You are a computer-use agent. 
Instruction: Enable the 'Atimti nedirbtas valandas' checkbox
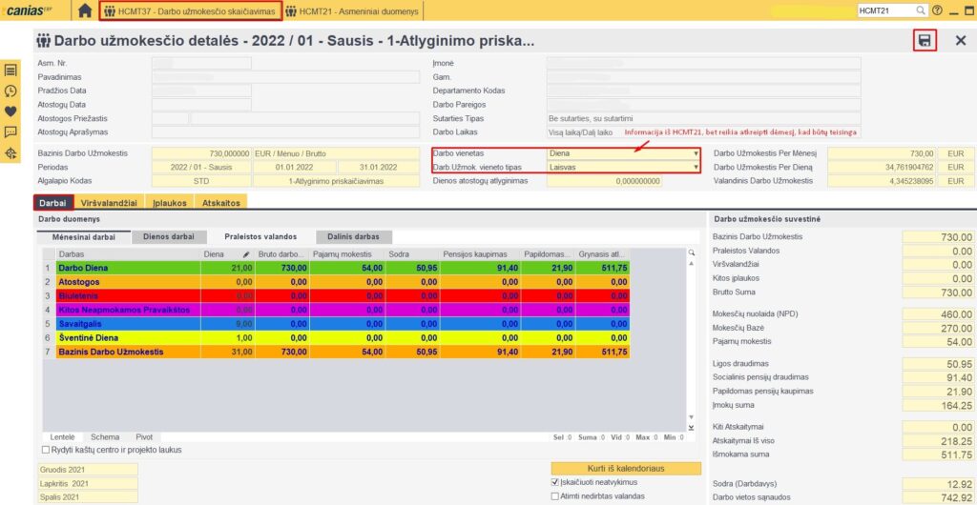tap(556, 495)
